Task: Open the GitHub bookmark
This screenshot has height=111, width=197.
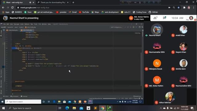Action: pyautogui.click(x=153, y=12)
